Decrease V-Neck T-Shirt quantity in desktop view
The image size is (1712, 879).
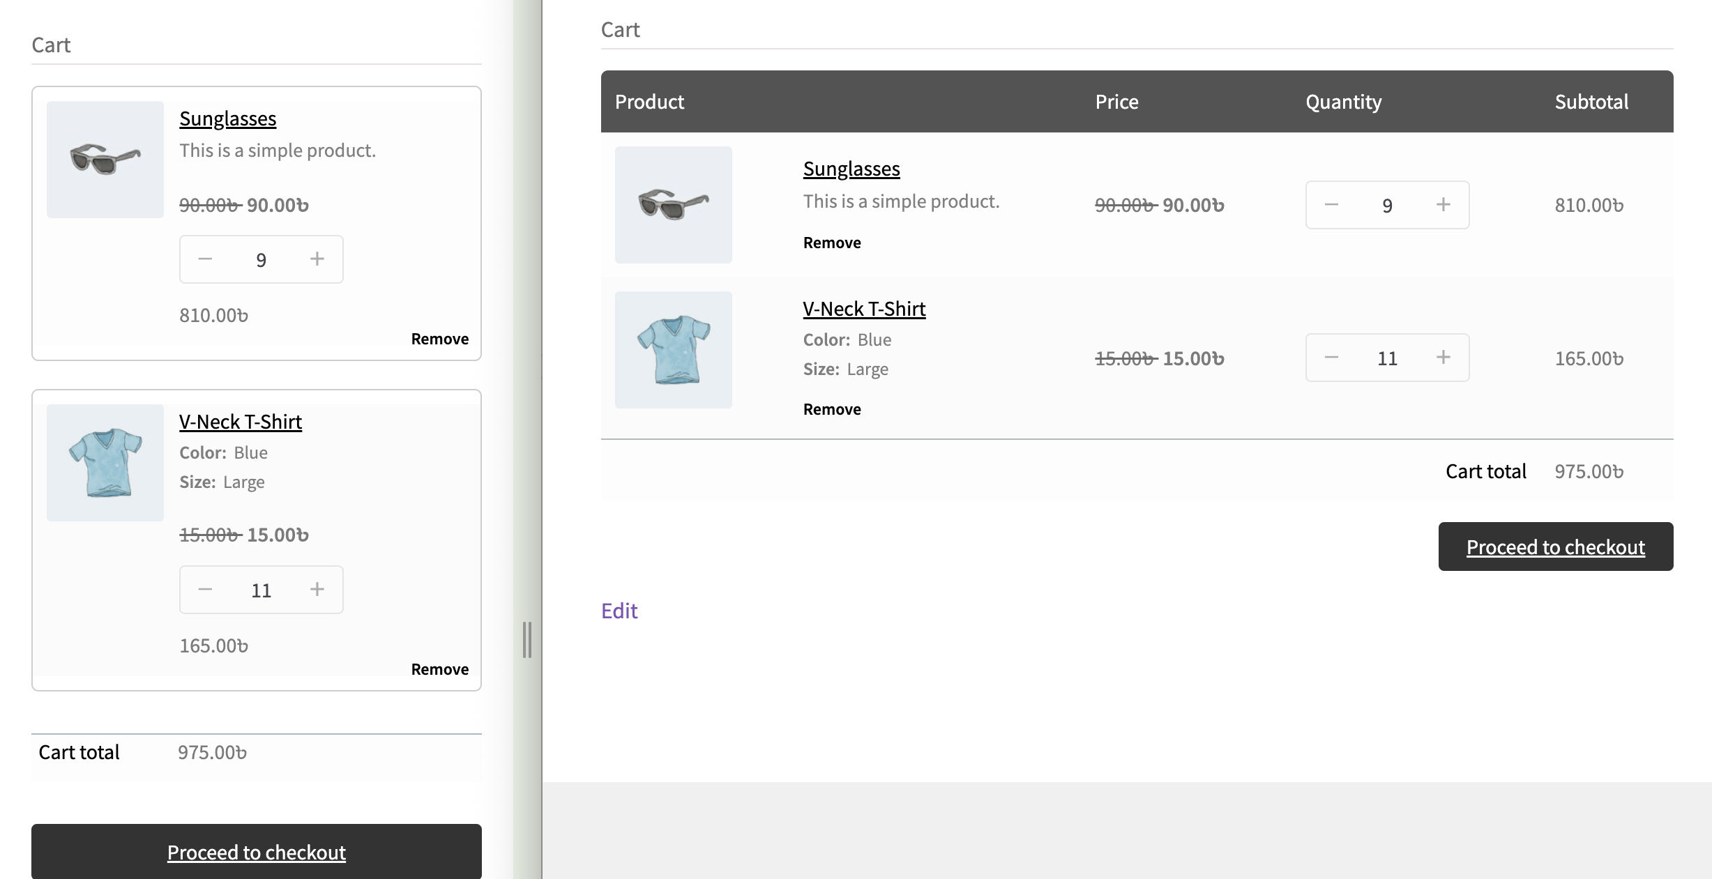[x=1332, y=358]
